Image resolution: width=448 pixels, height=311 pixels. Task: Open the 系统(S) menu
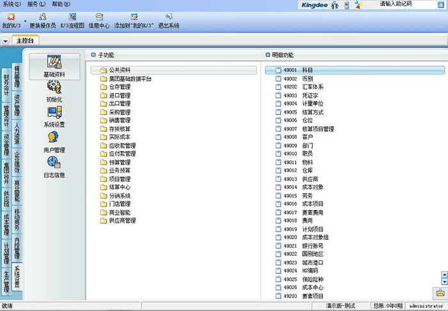[x=12, y=4]
